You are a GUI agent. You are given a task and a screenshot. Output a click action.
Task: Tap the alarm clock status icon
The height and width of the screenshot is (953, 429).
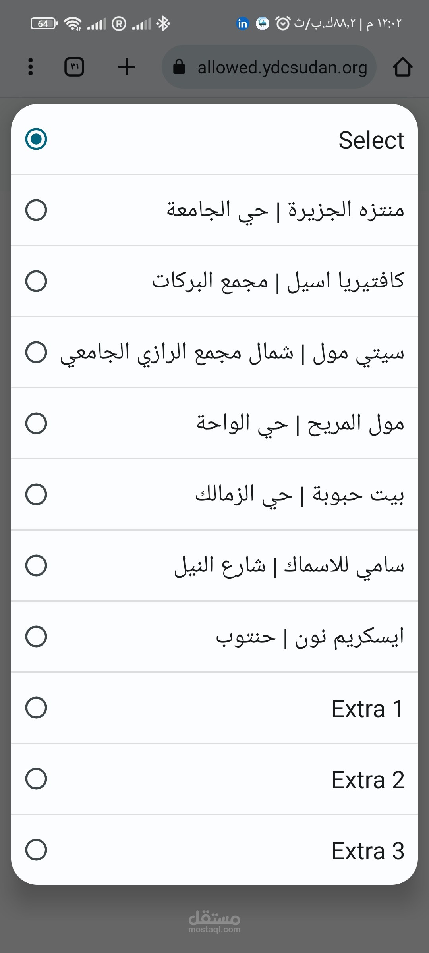pyautogui.click(x=283, y=24)
